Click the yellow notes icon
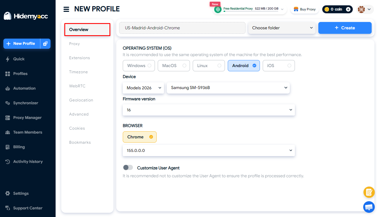 tap(369, 192)
